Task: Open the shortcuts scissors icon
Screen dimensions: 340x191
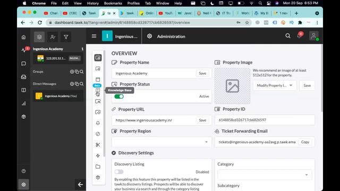Action: pyautogui.click(x=98, y=145)
